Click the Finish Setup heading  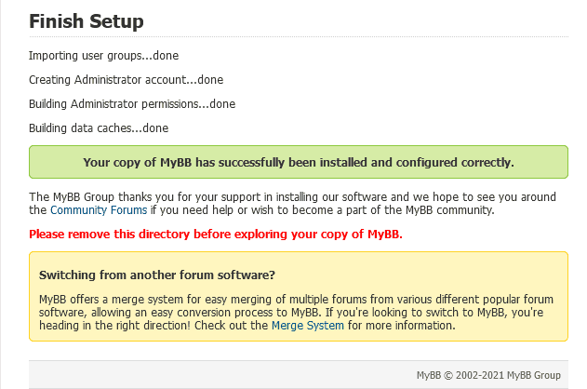coord(87,21)
